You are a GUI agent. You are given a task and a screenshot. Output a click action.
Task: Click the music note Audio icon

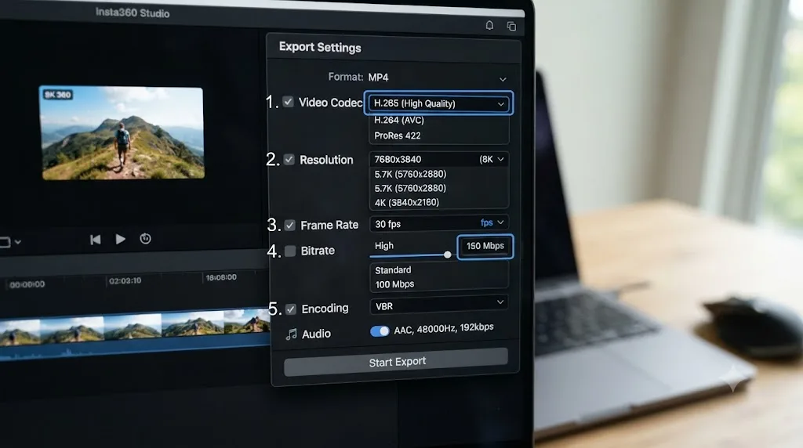[291, 334]
